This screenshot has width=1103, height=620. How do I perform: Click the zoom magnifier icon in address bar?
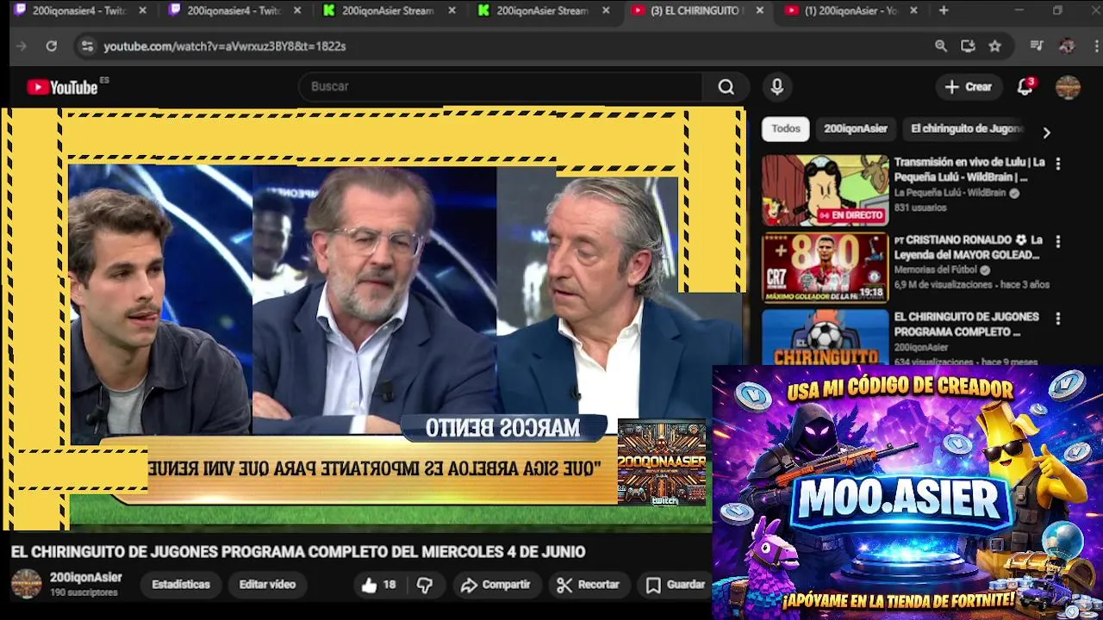pos(941,46)
